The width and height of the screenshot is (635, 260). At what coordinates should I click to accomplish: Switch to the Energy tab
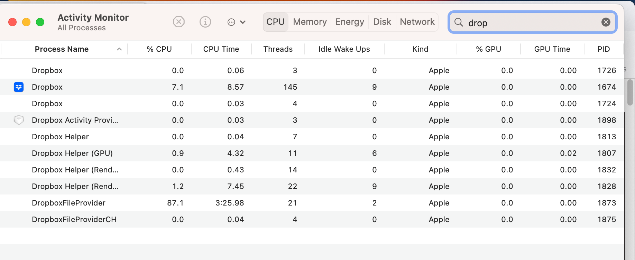point(349,22)
